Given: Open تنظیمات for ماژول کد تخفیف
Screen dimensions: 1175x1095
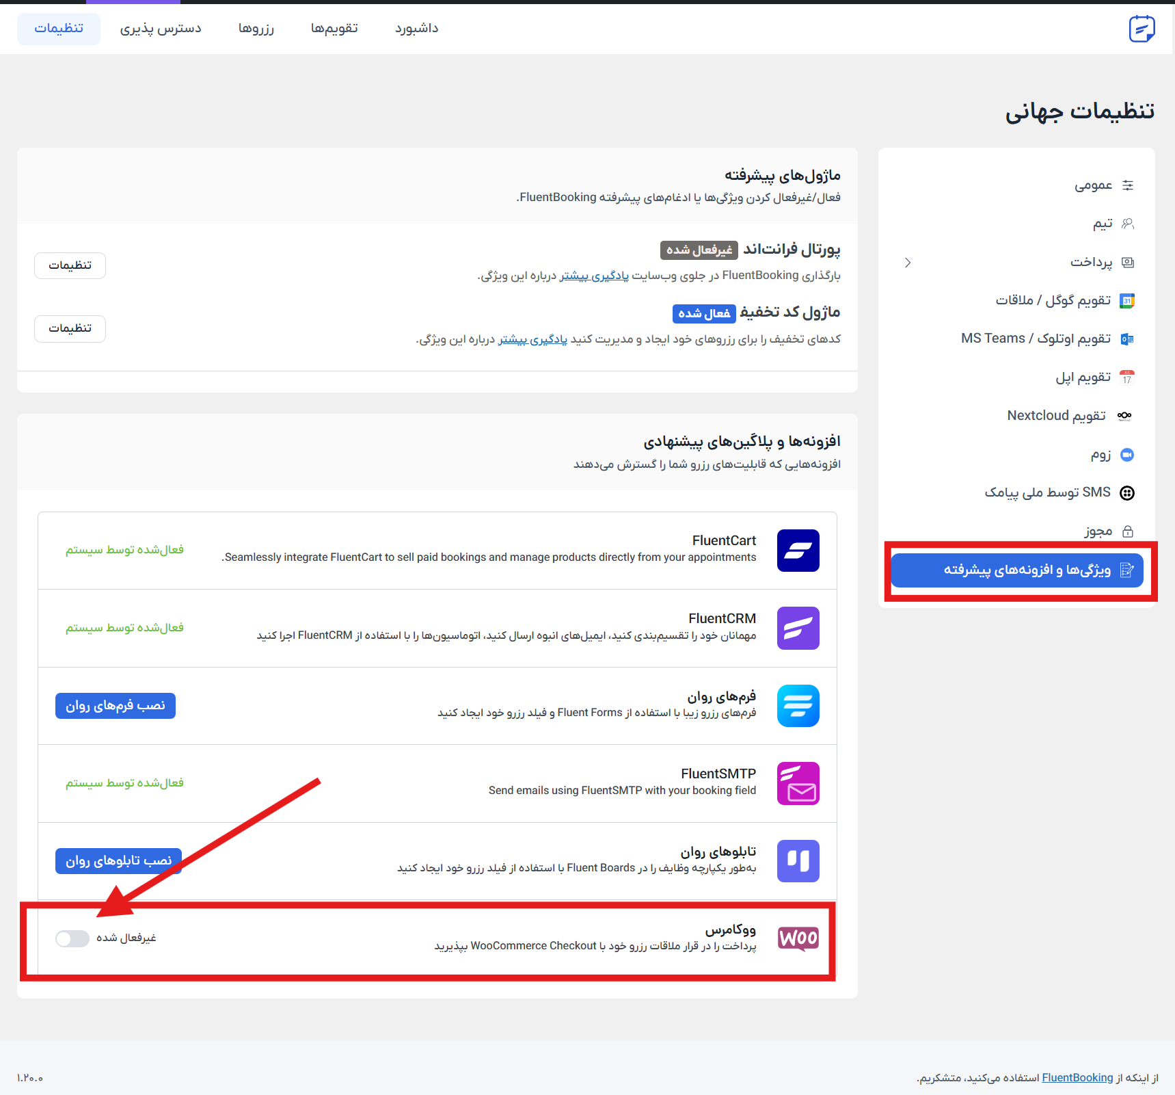Looking at the screenshot, I should tap(70, 329).
